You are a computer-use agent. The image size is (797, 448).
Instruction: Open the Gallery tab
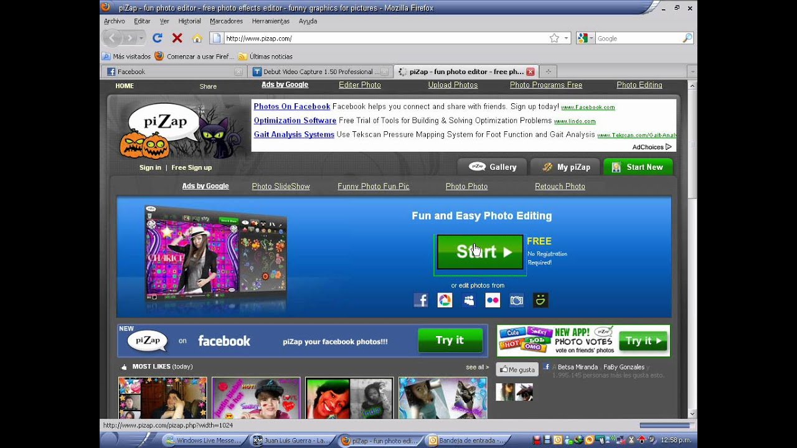coord(493,167)
